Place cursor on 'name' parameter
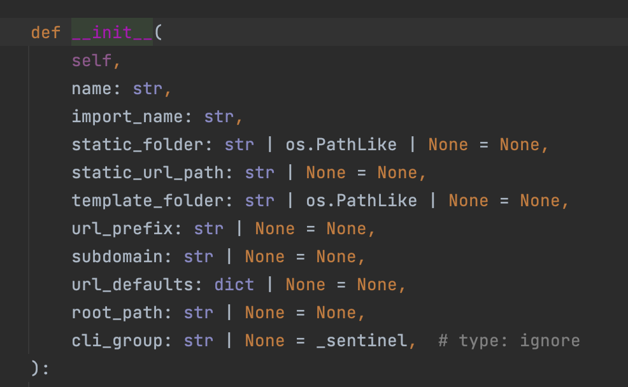The width and height of the screenshot is (628, 387). click(91, 89)
